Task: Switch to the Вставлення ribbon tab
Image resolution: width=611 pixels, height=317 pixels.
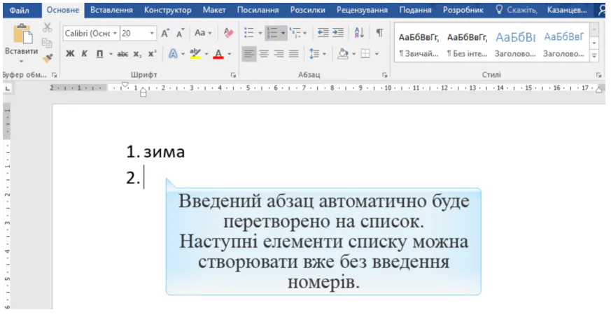Action: click(111, 10)
